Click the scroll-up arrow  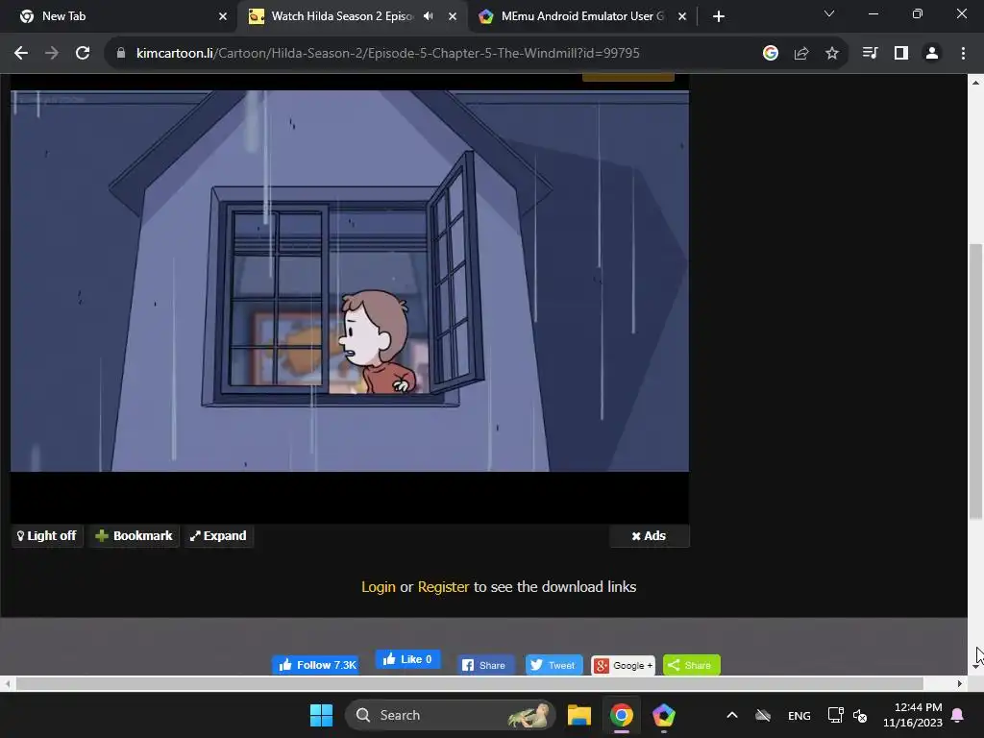click(975, 83)
